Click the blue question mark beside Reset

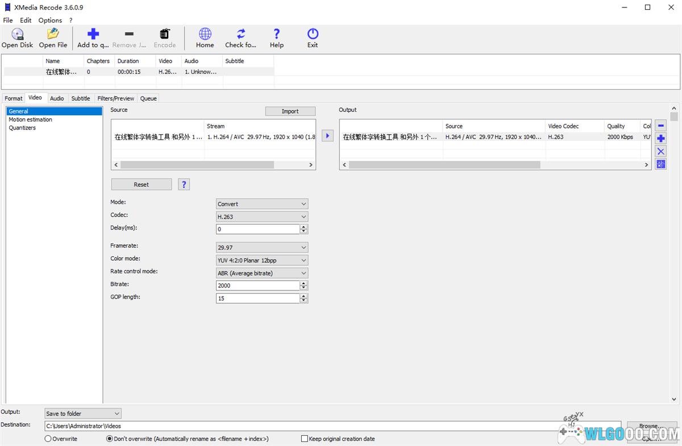[184, 185]
